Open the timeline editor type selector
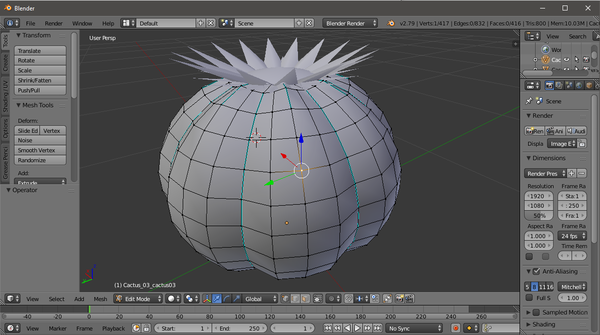600x335 pixels. coord(12,328)
